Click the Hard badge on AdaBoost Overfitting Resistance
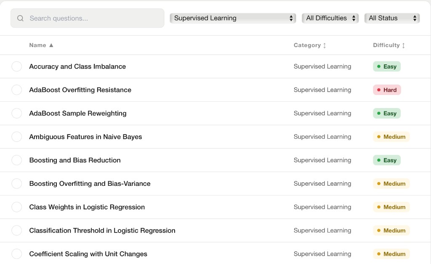This screenshot has height=264, width=431. pyautogui.click(x=386, y=90)
